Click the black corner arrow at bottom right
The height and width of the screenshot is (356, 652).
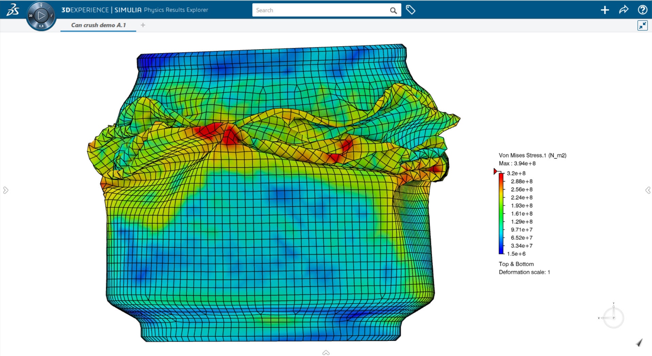(x=640, y=343)
